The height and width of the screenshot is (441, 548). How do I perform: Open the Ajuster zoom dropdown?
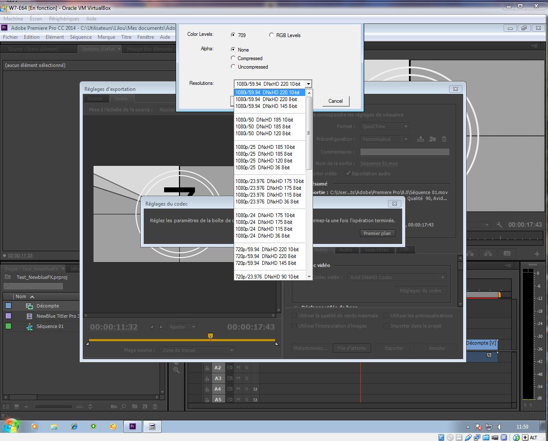(x=182, y=327)
